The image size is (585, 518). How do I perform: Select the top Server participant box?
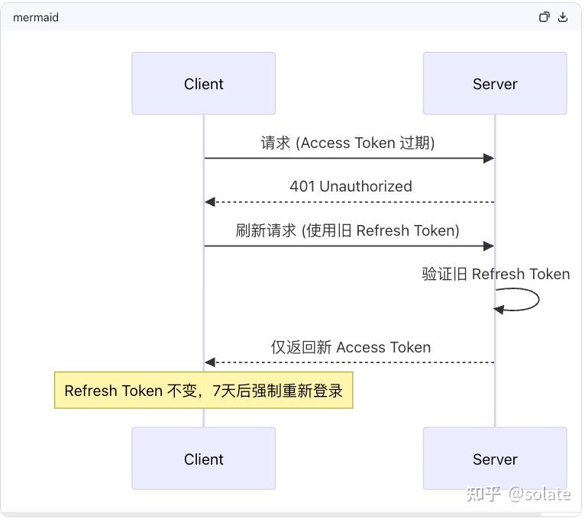pyautogui.click(x=495, y=83)
